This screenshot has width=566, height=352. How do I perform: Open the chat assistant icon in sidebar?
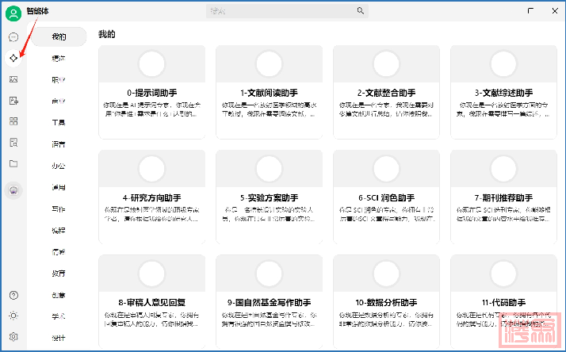click(x=13, y=37)
